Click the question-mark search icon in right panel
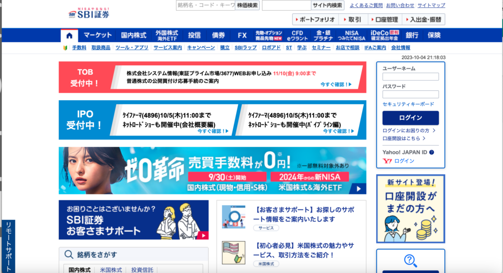Screen dimensions: 503x273 [x=410, y=261]
